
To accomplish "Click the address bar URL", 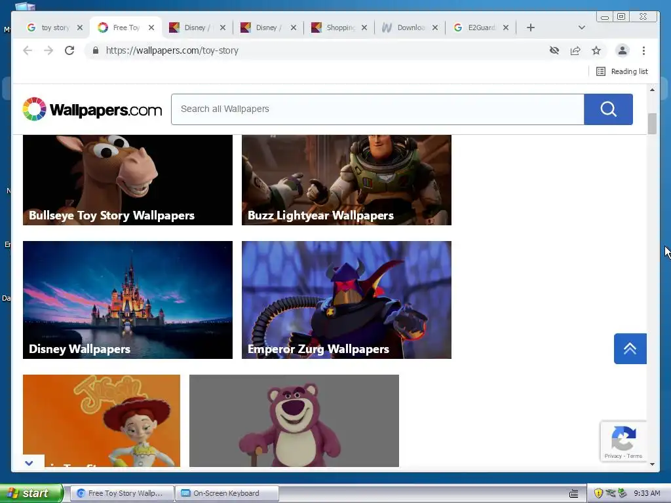I will click(172, 50).
